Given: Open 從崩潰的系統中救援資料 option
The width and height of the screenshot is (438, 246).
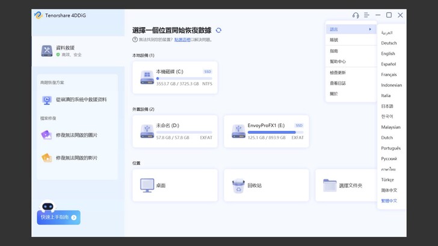Looking at the screenshot, I should (x=81, y=100).
